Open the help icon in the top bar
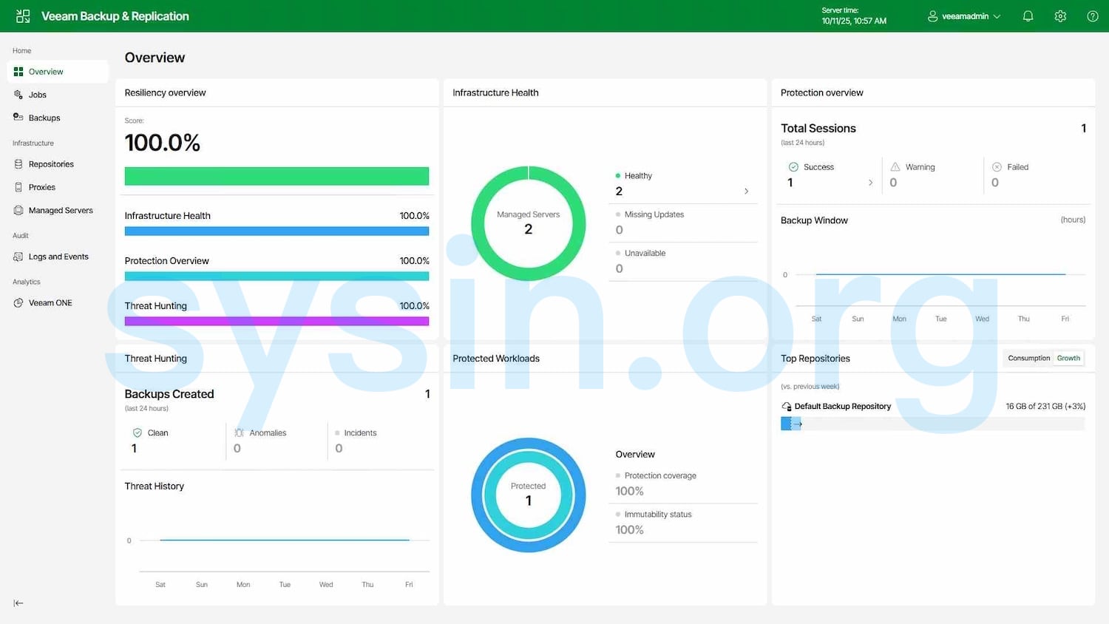Screen dimensions: 1109x624 (x=1093, y=16)
